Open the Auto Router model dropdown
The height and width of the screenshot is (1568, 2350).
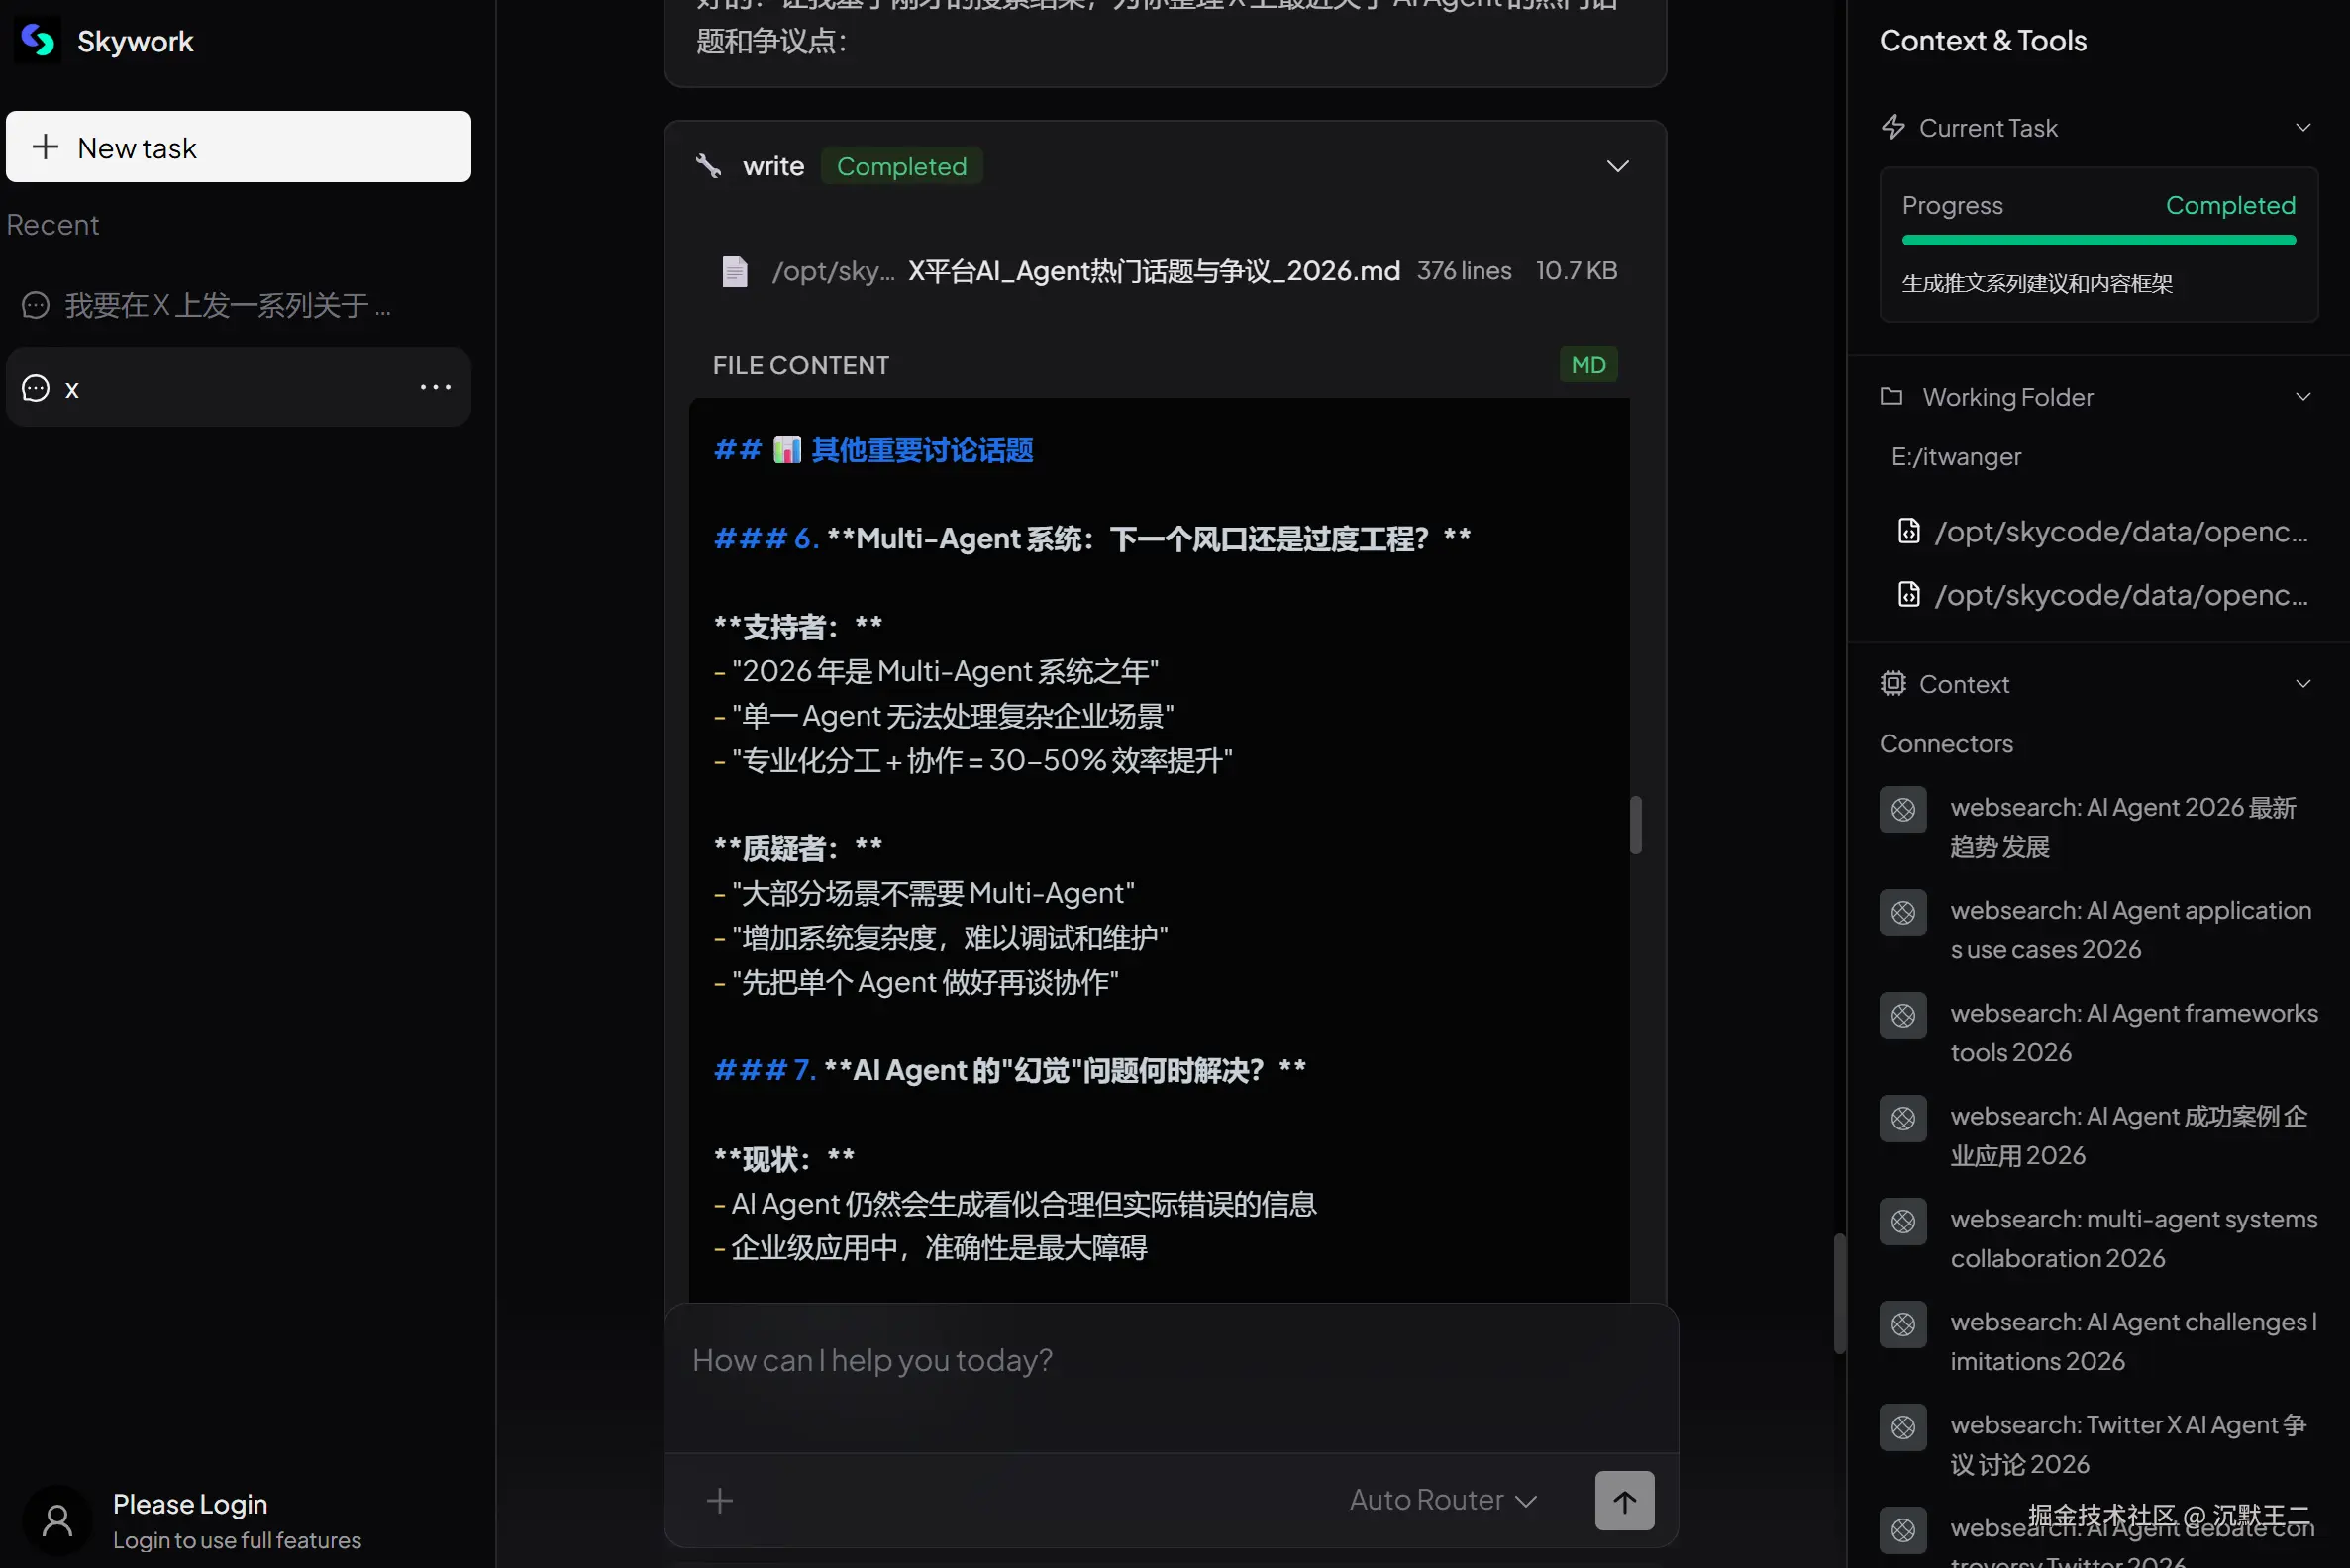tap(1442, 1500)
